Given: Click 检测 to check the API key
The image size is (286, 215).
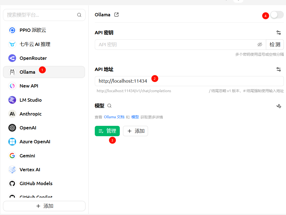Looking at the screenshot, I should click(x=275, y=45).
